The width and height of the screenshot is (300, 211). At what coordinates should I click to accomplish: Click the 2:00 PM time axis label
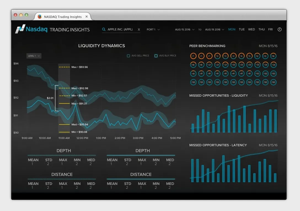[x=120, y=138]
